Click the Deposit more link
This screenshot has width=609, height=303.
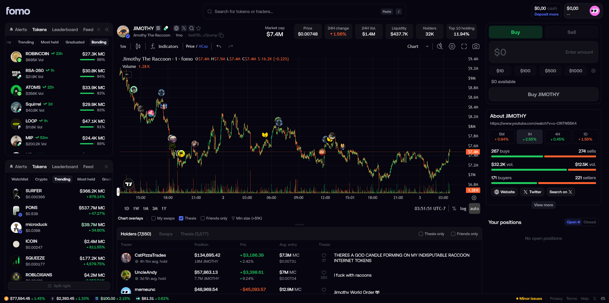tap(546, 14)
